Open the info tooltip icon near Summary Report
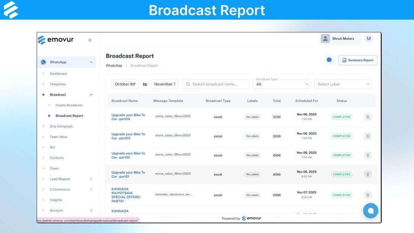This screenshot has height=233, width=414. click(329, 59)
